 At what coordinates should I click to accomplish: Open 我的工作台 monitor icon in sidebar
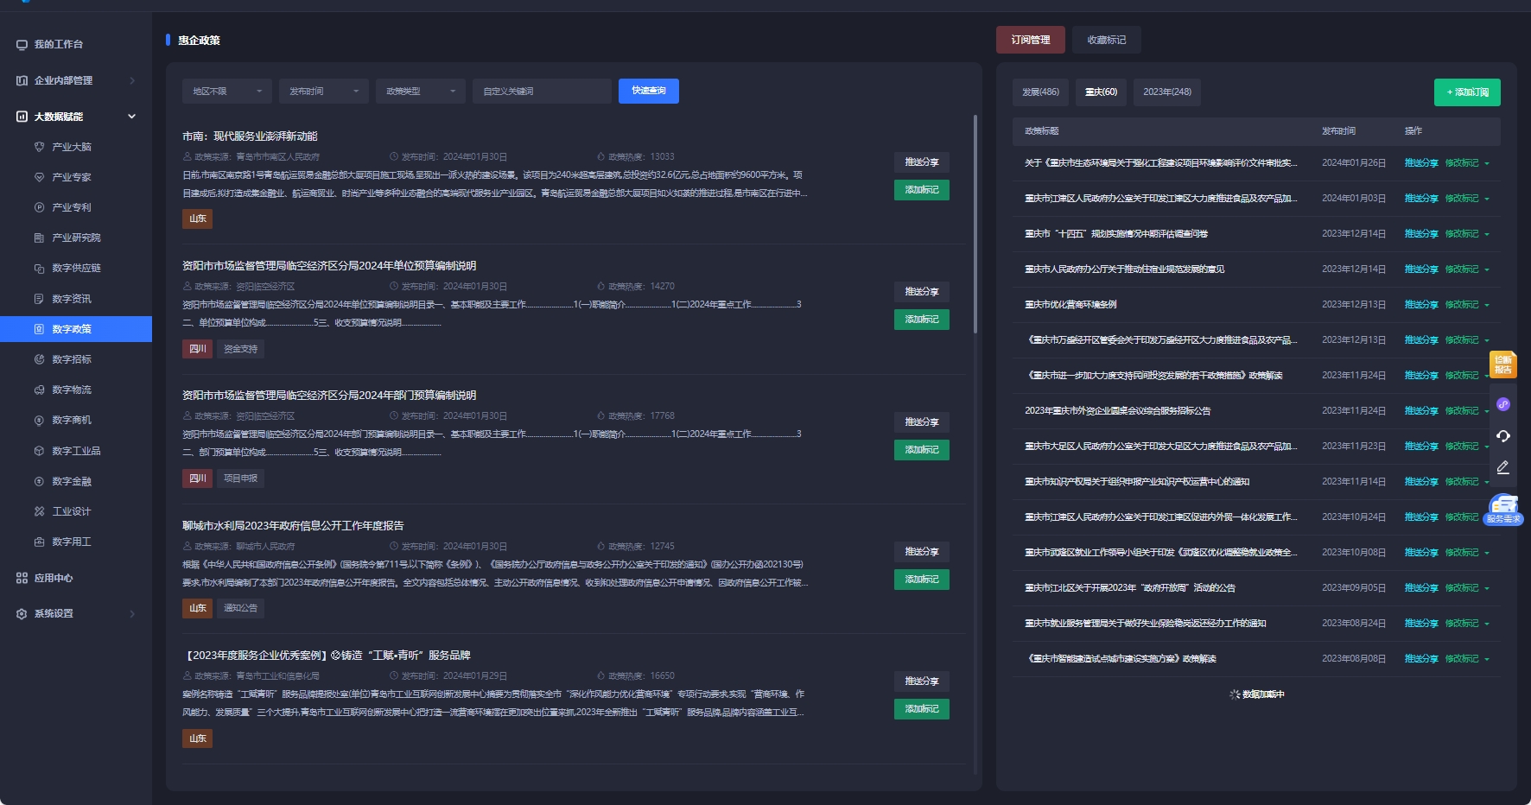point(22,44)
